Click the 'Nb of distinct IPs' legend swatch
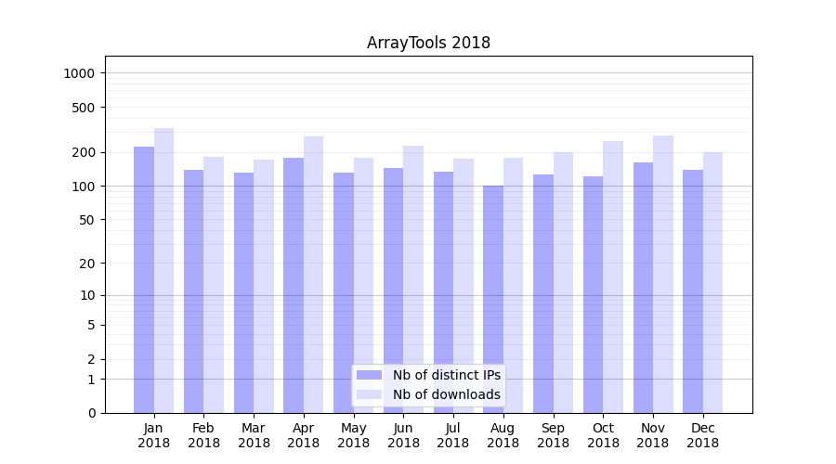The height and width of the screenshot is (464, 836). pos(369,375)
